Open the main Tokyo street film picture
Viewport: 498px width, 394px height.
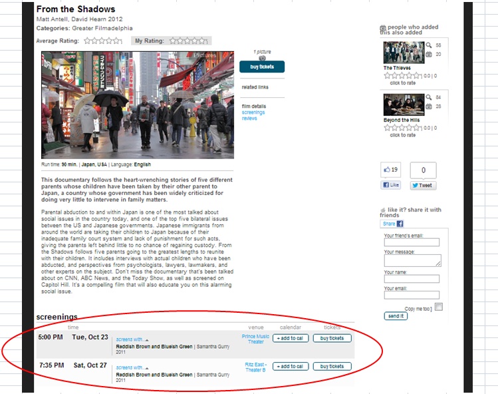tap(138, 105)
